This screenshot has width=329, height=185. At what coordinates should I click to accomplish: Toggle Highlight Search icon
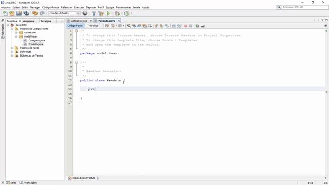coord(144,26)
